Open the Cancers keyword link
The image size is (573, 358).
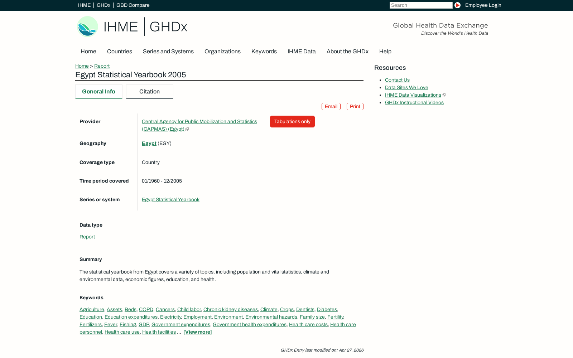click(165, 309)
